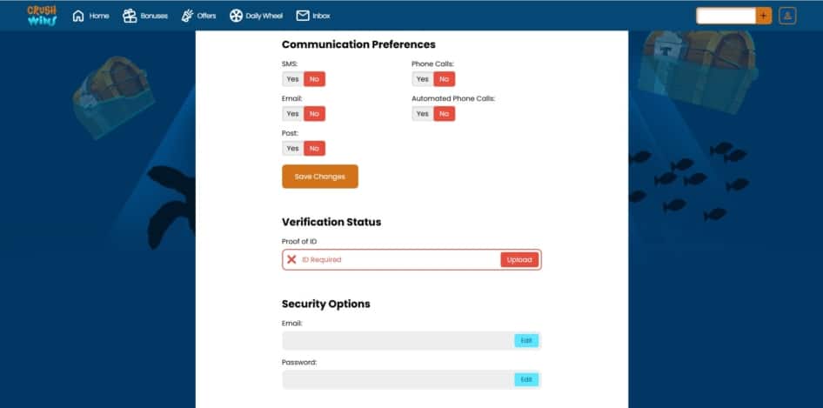Image resolution: width=823 pixels, height=408 pixels.
Task: Click the Verification Status heading
Action: click(x=331, y=222)
